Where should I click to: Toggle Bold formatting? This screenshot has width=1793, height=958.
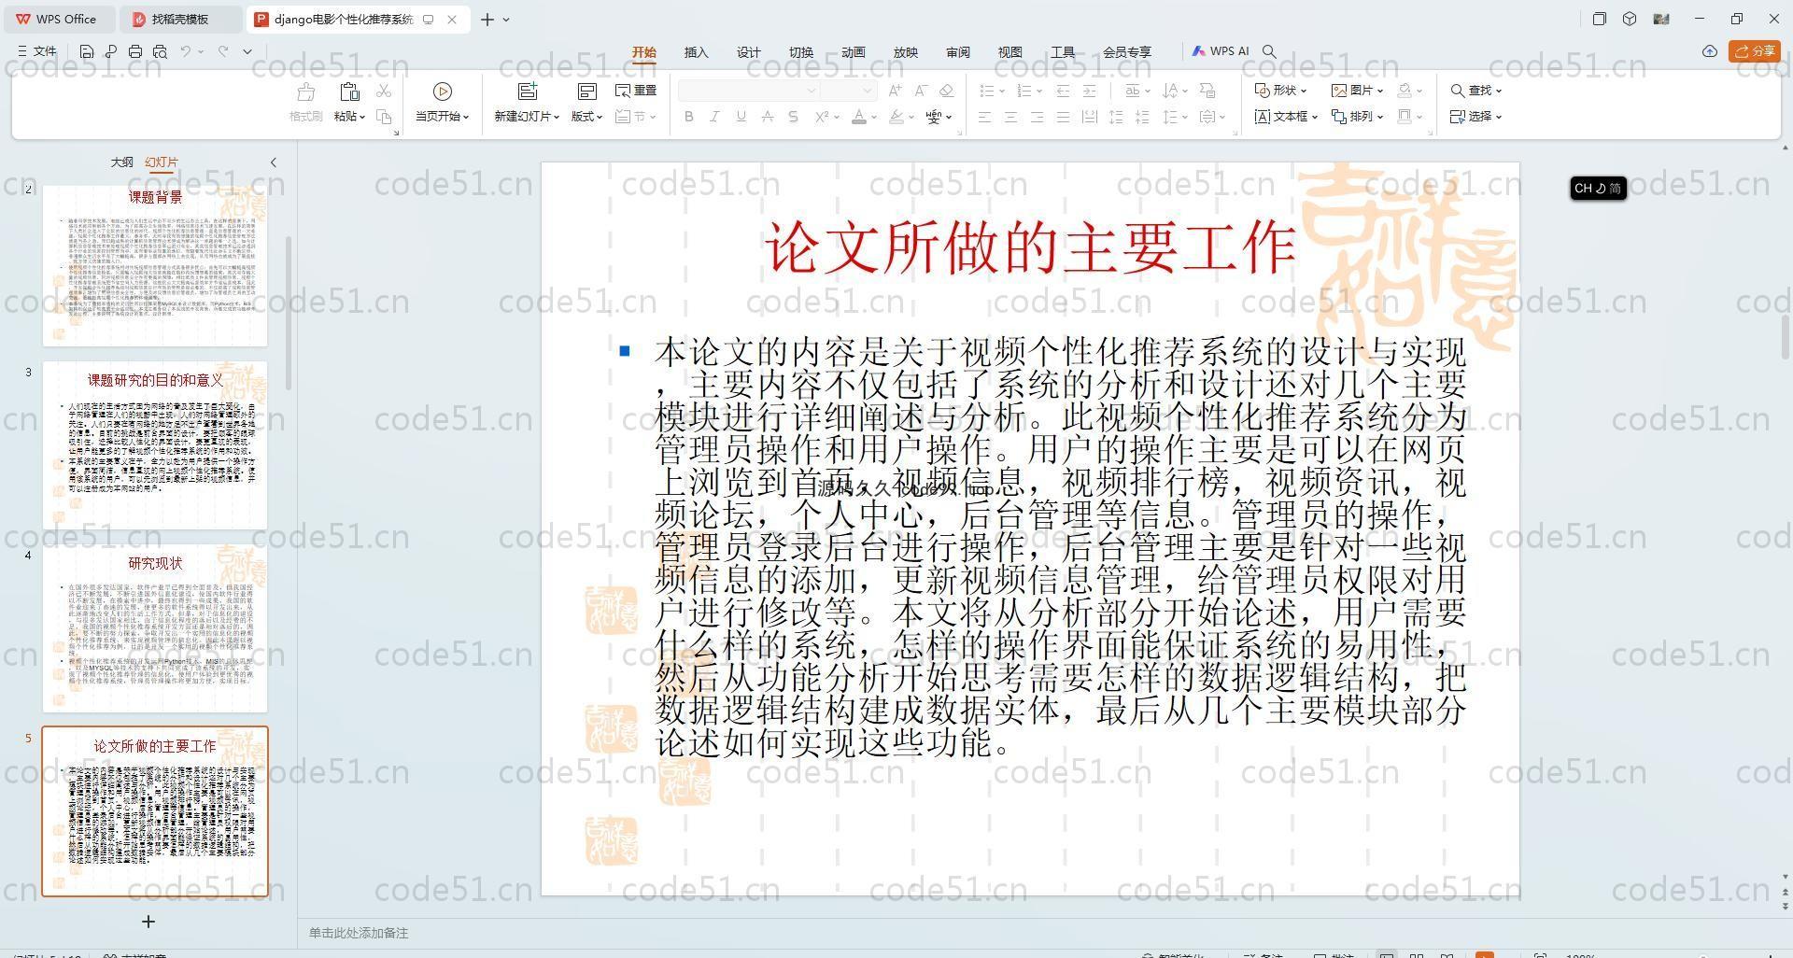689,117
